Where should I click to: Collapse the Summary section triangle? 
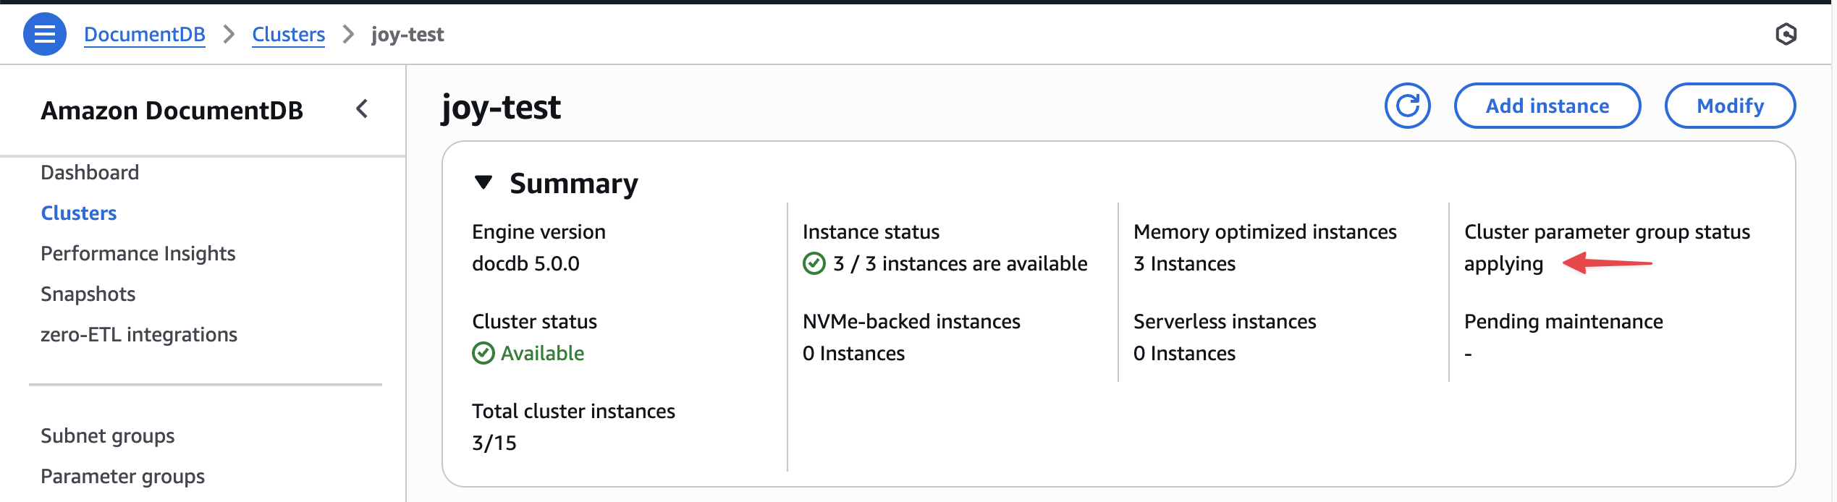(483, 182)
